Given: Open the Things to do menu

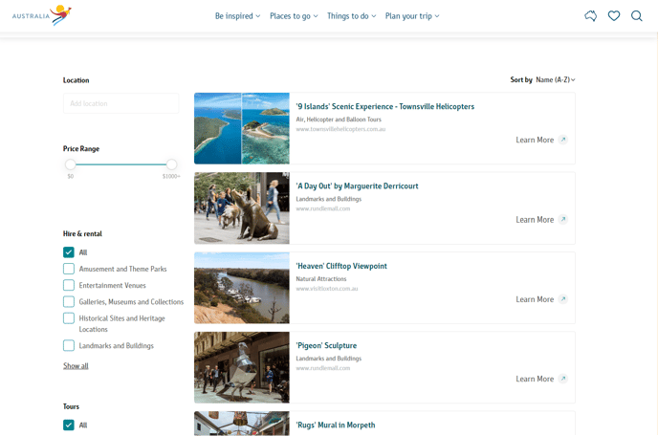Looking at the screenshot, I should pyautogui.click(x=351, y=16).
